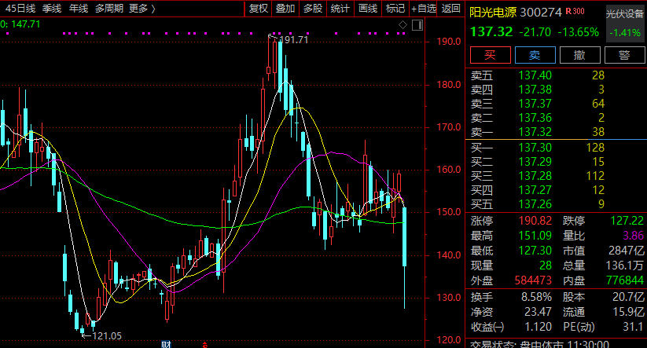Viewport: 647px width, 348px height.
Task: Click the 190.0 price axis label
Action: [x=449, y=42]
